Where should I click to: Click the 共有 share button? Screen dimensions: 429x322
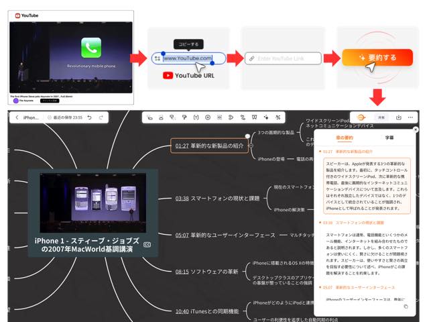381,117
